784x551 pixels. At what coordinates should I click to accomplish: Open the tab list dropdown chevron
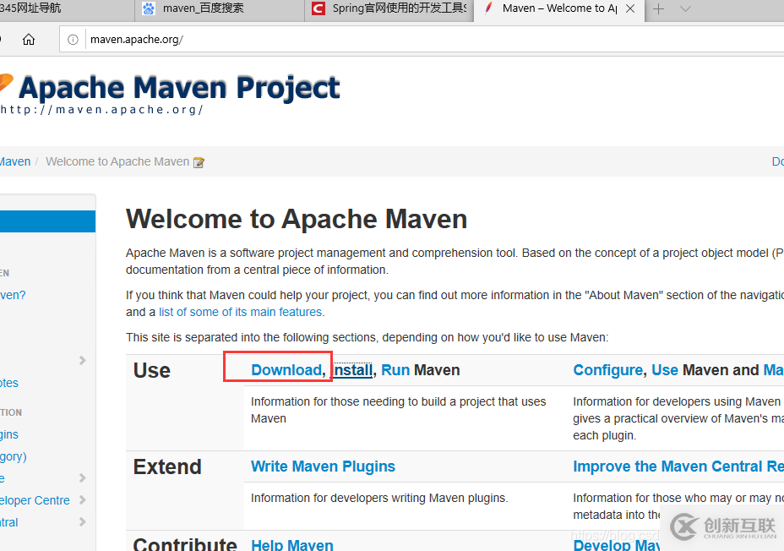coord(685,8)
